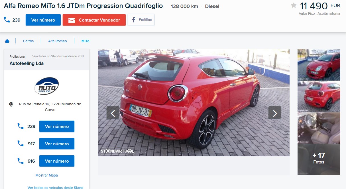
Task: Click the Auto Feeling dealer logo
Action: 46,86
